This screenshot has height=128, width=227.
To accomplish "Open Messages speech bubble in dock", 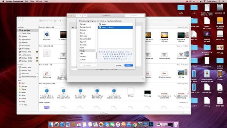I will [x=107, y=124].
